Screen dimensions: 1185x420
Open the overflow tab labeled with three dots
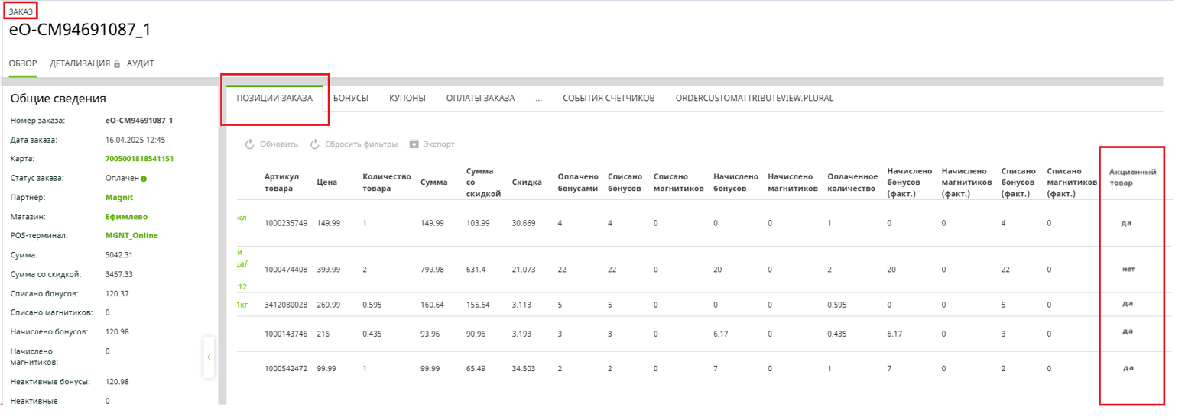(x=538, y=99)
